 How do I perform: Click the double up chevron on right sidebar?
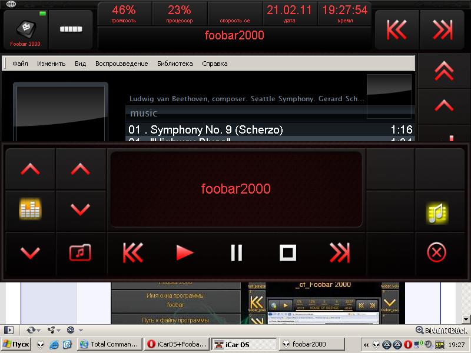pos(443,72)
